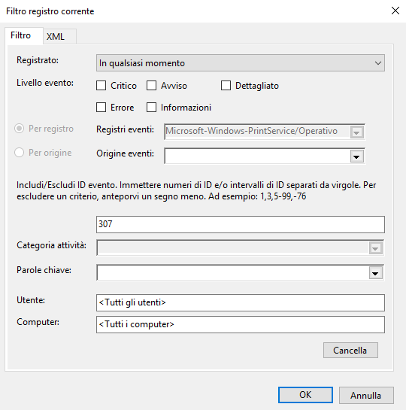Choose the Per origine radio button
This screenshot has height=410, width=406.
click(20, 153)
